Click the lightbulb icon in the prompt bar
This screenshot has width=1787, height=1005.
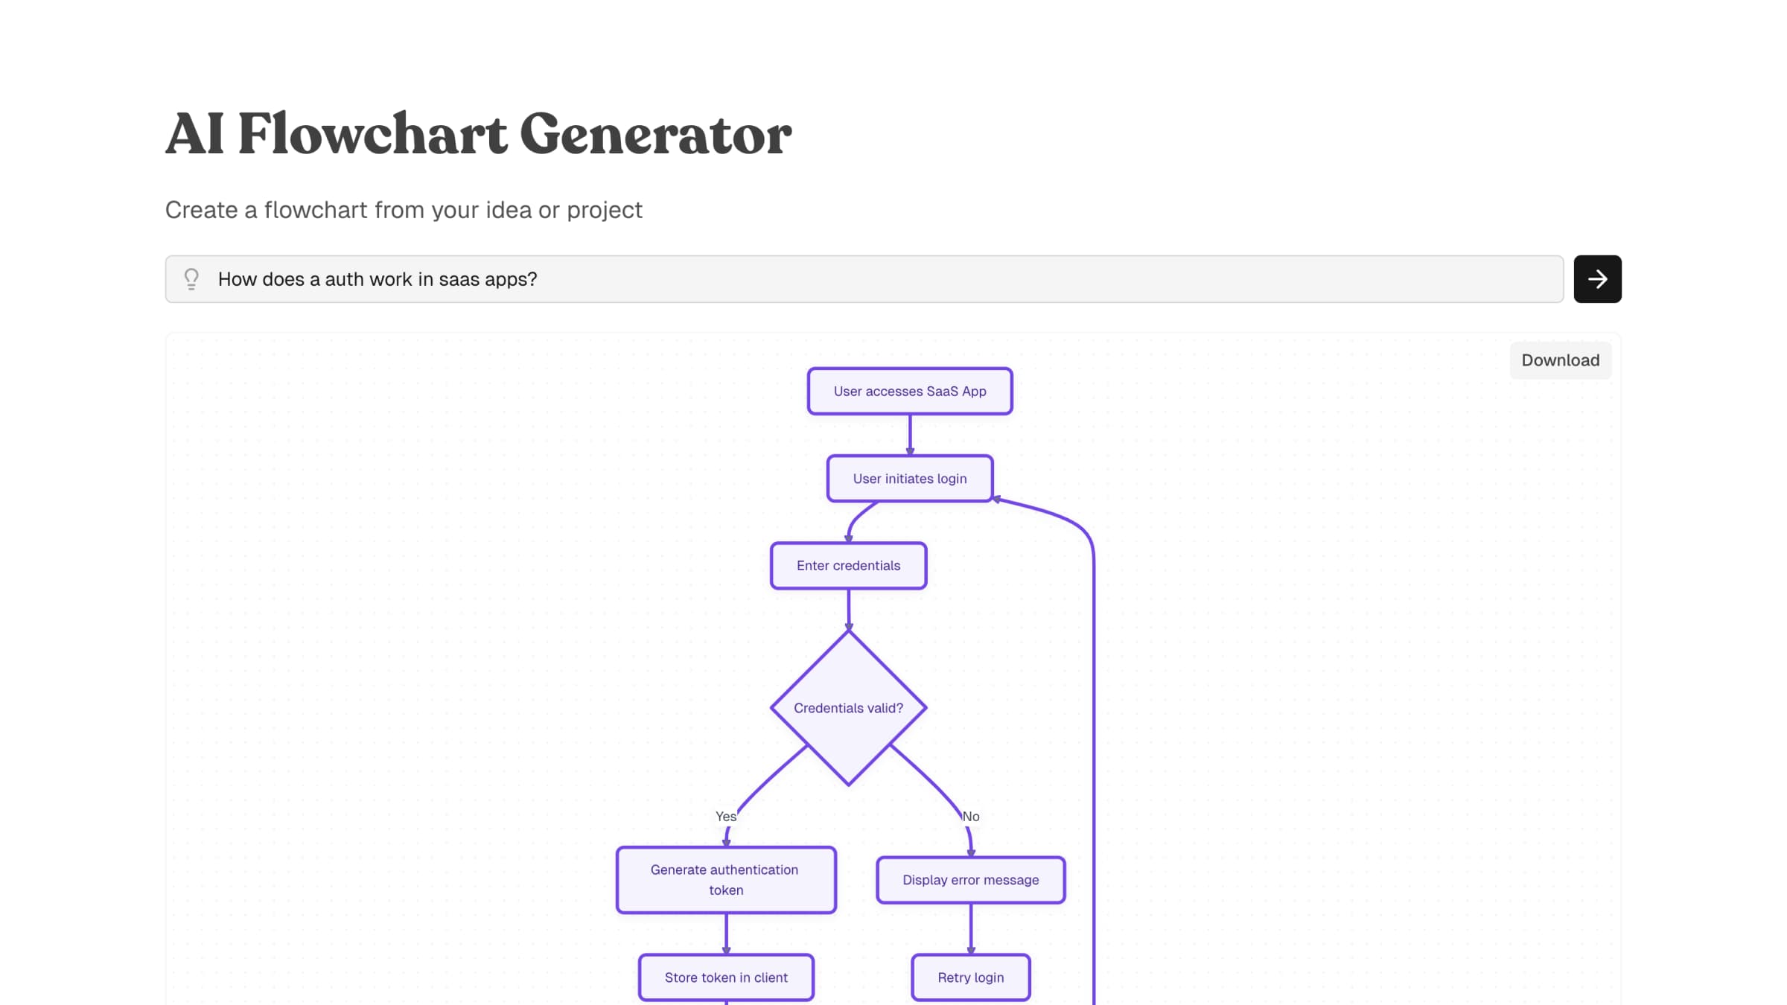[x=192, y=278]
